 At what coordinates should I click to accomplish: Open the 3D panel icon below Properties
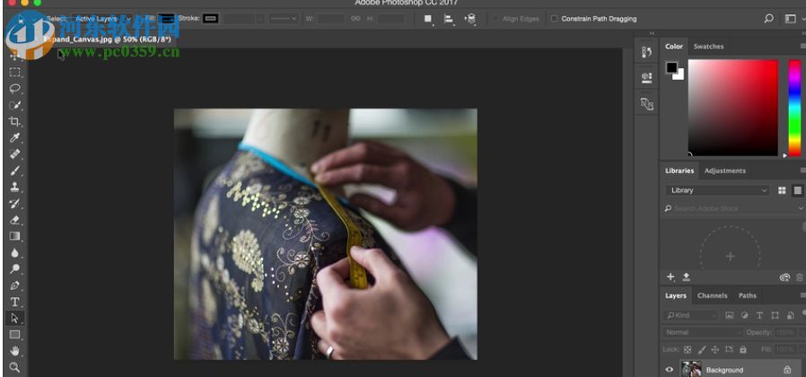point(646,104)
